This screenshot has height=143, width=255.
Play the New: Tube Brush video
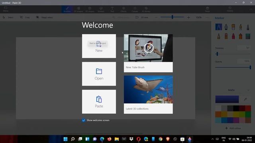click(x=149, y=48)
